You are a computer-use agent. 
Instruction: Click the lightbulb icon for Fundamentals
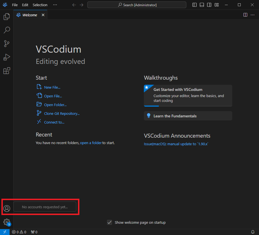149,116
